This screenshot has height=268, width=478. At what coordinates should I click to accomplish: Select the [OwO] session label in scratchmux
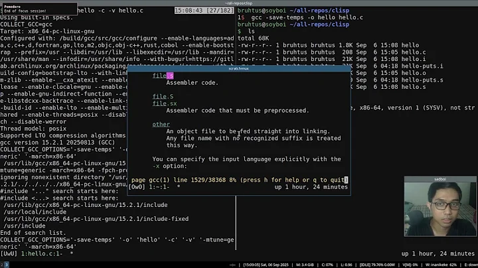(x=137, y=187)
